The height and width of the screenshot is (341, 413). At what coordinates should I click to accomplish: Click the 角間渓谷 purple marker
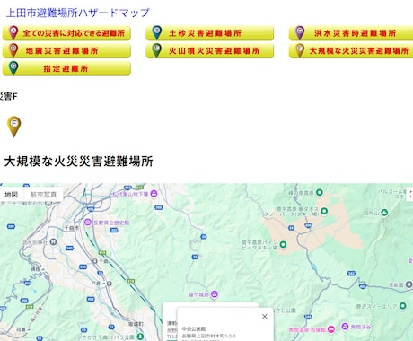(x=345, y=326)
